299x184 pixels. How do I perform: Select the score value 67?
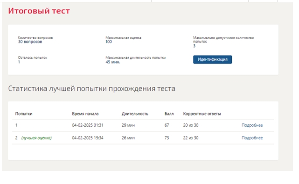coord(167,125)
